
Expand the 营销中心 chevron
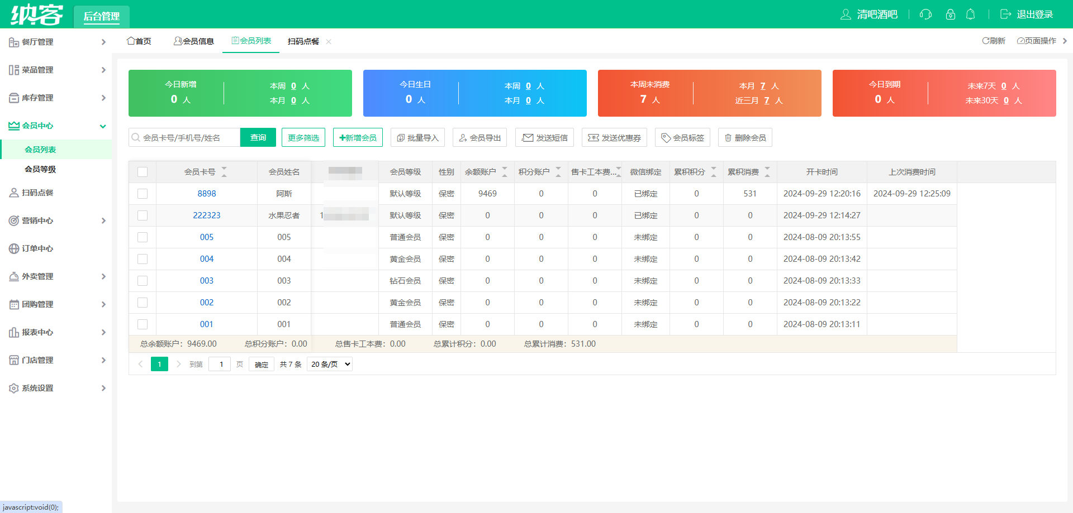(x=103, y=220)
